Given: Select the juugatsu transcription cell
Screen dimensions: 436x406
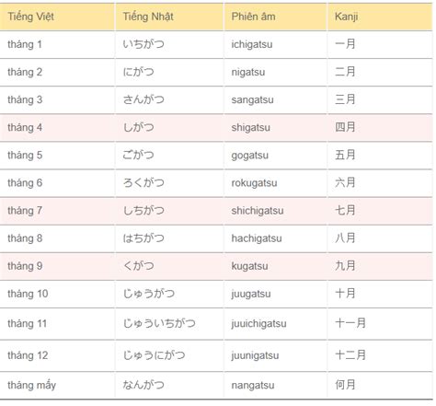Looking at the screenshot, I should click(x=276, y=294).
